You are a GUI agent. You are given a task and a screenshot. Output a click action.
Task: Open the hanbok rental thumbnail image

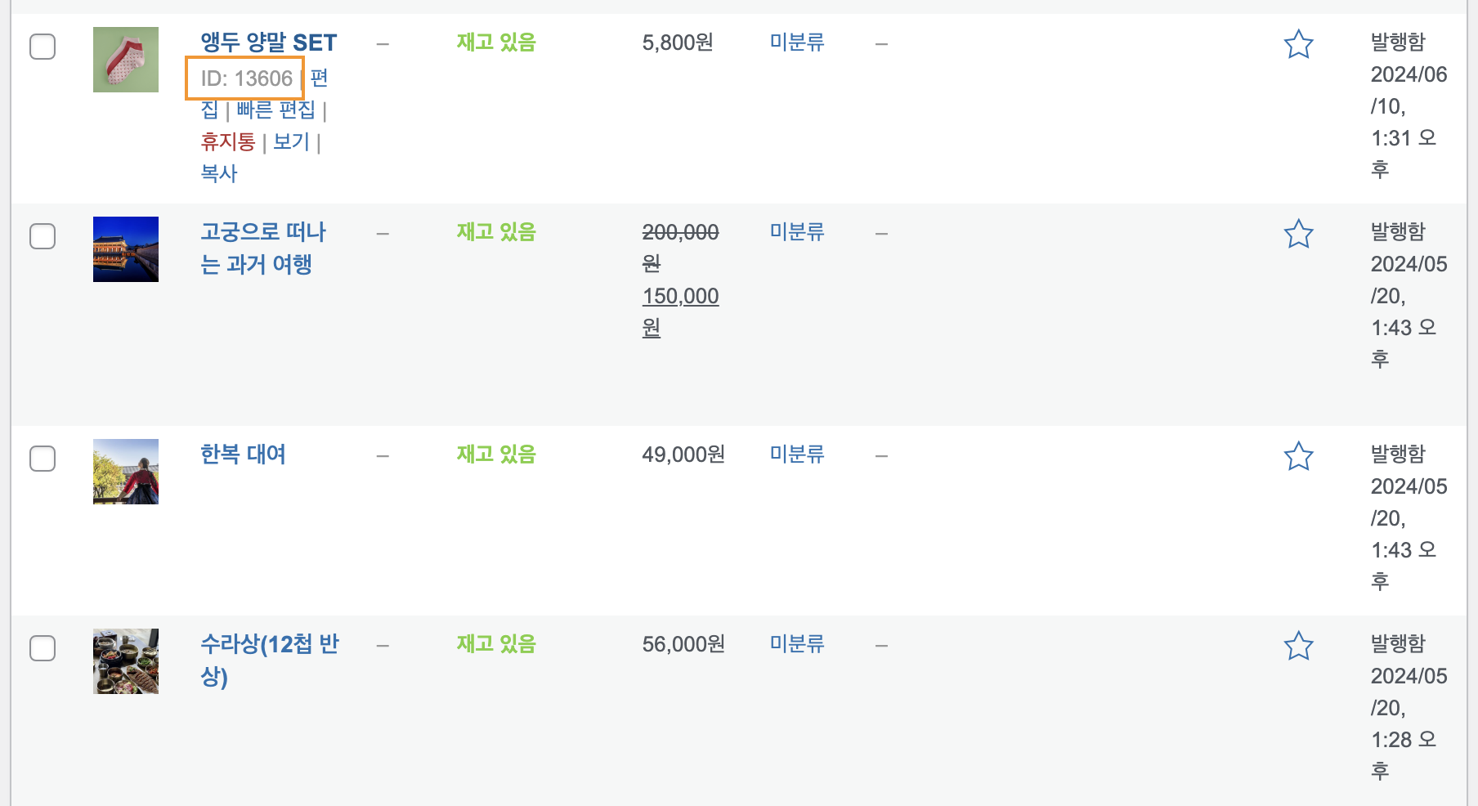pyautogui.click(x=126, y=472)
